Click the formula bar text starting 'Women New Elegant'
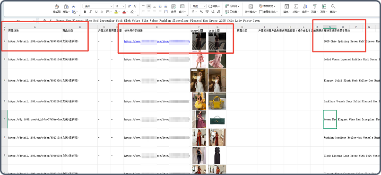 [158, 21]
